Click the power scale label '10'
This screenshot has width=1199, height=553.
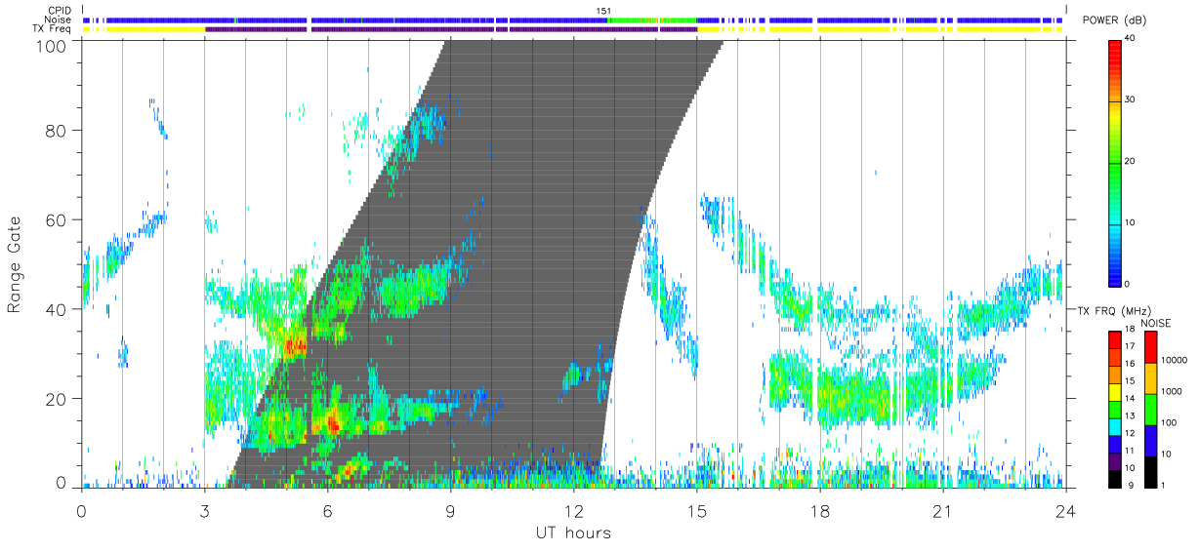(x=1131, y=222)
